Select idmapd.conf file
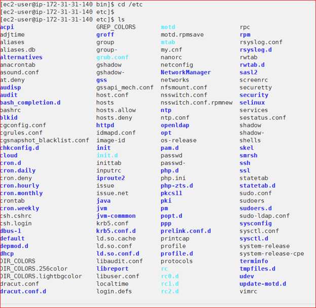The width and height of the screenshot is (316, 308). [116, 133]
